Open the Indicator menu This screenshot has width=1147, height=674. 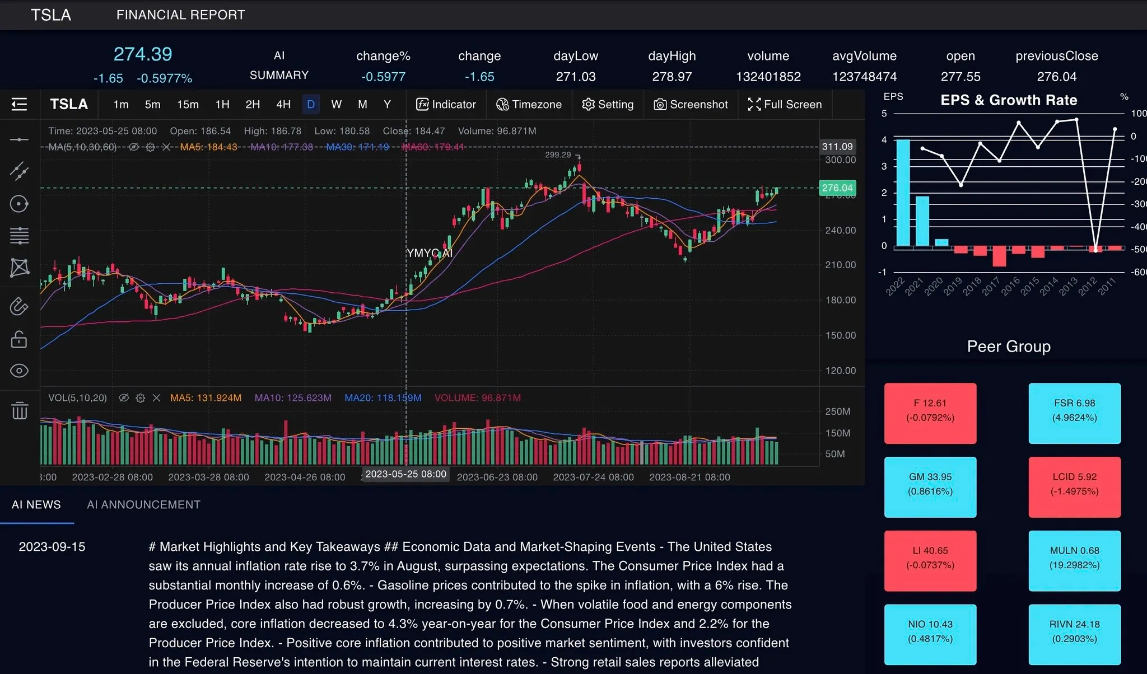coord(446,104)
